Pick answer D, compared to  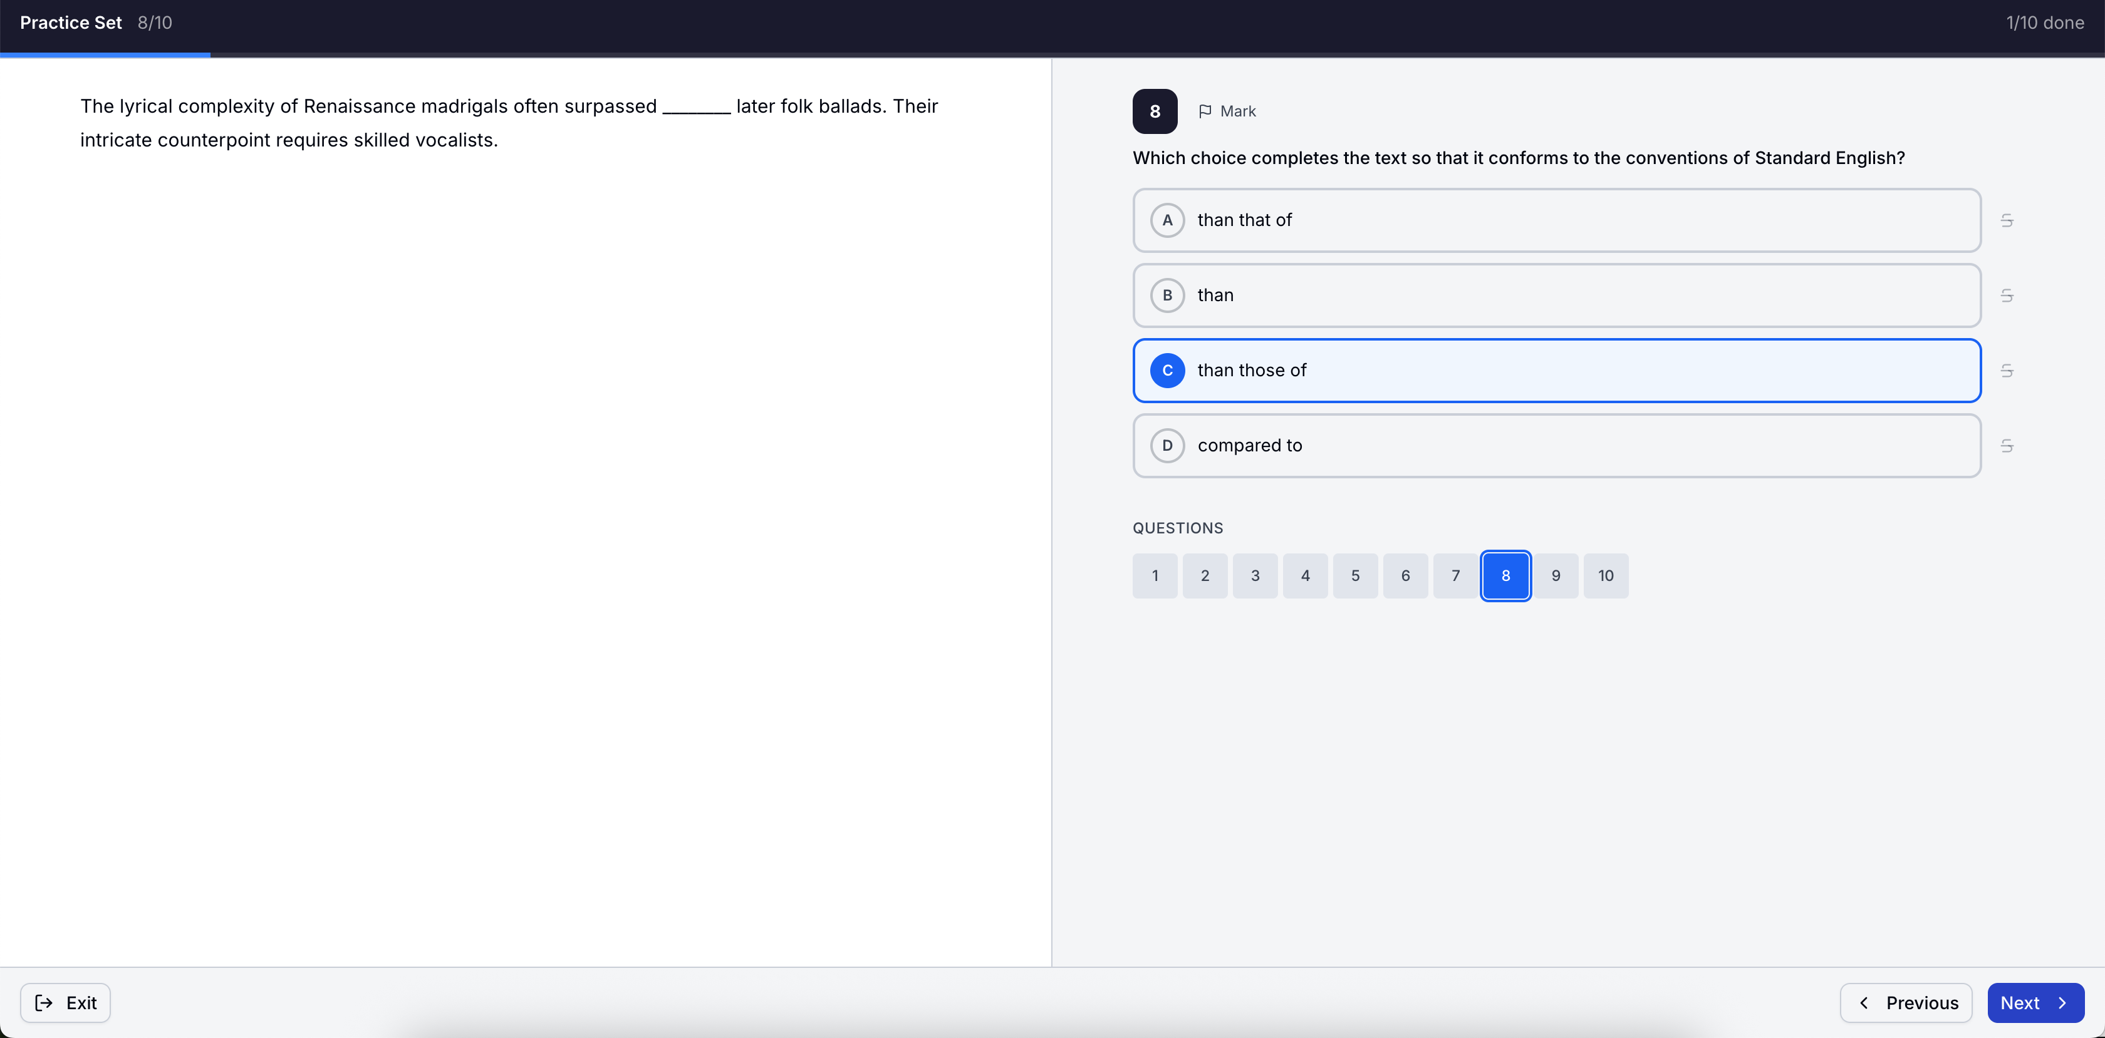[1552, 445]
